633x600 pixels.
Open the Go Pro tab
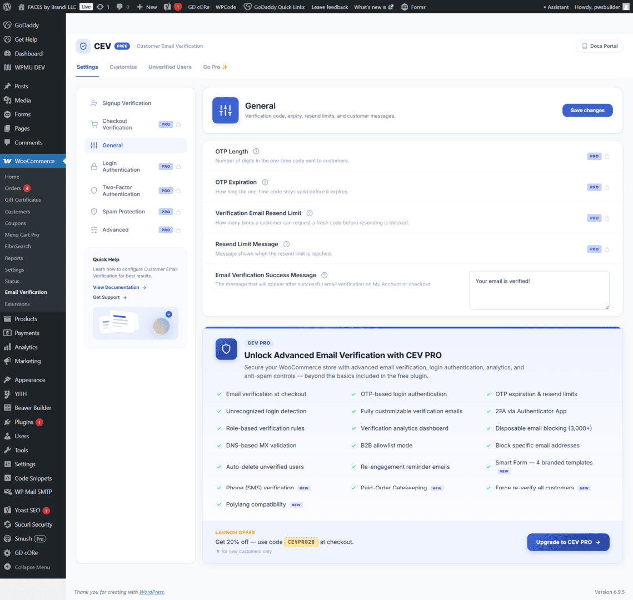(215, 67)
